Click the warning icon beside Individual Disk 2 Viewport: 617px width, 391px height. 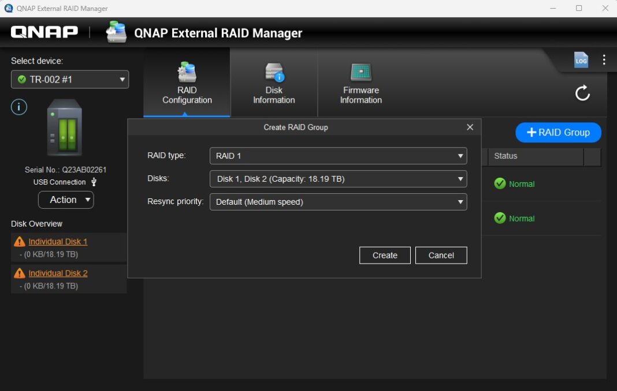click(x=19, y=273)
